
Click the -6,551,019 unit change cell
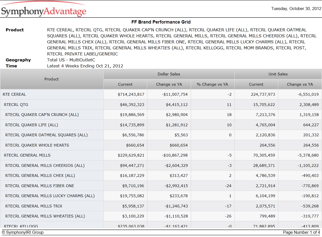coord(300,94)
